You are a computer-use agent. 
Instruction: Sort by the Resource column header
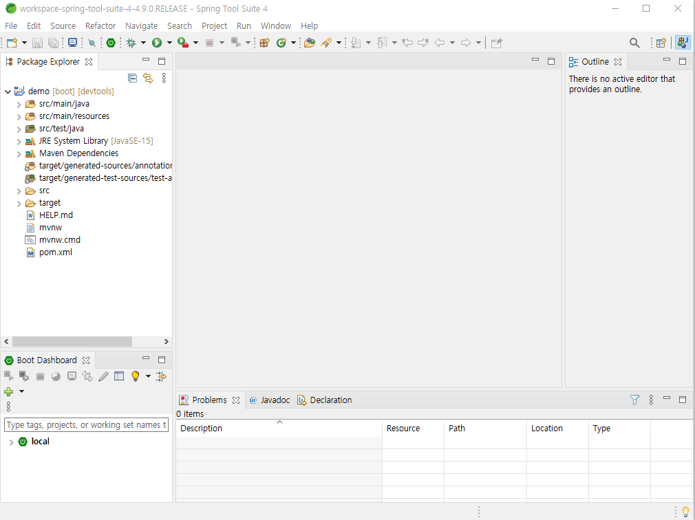[x=413, y=429]
